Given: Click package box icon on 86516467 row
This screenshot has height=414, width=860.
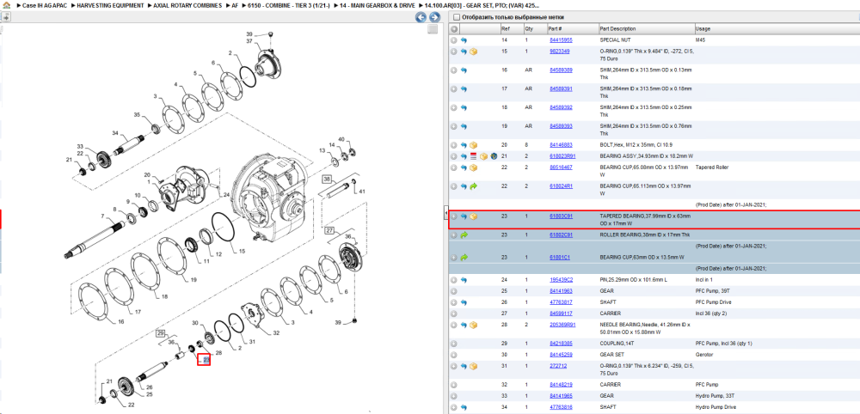Looking at the screenshot, I should coord(473,167).
